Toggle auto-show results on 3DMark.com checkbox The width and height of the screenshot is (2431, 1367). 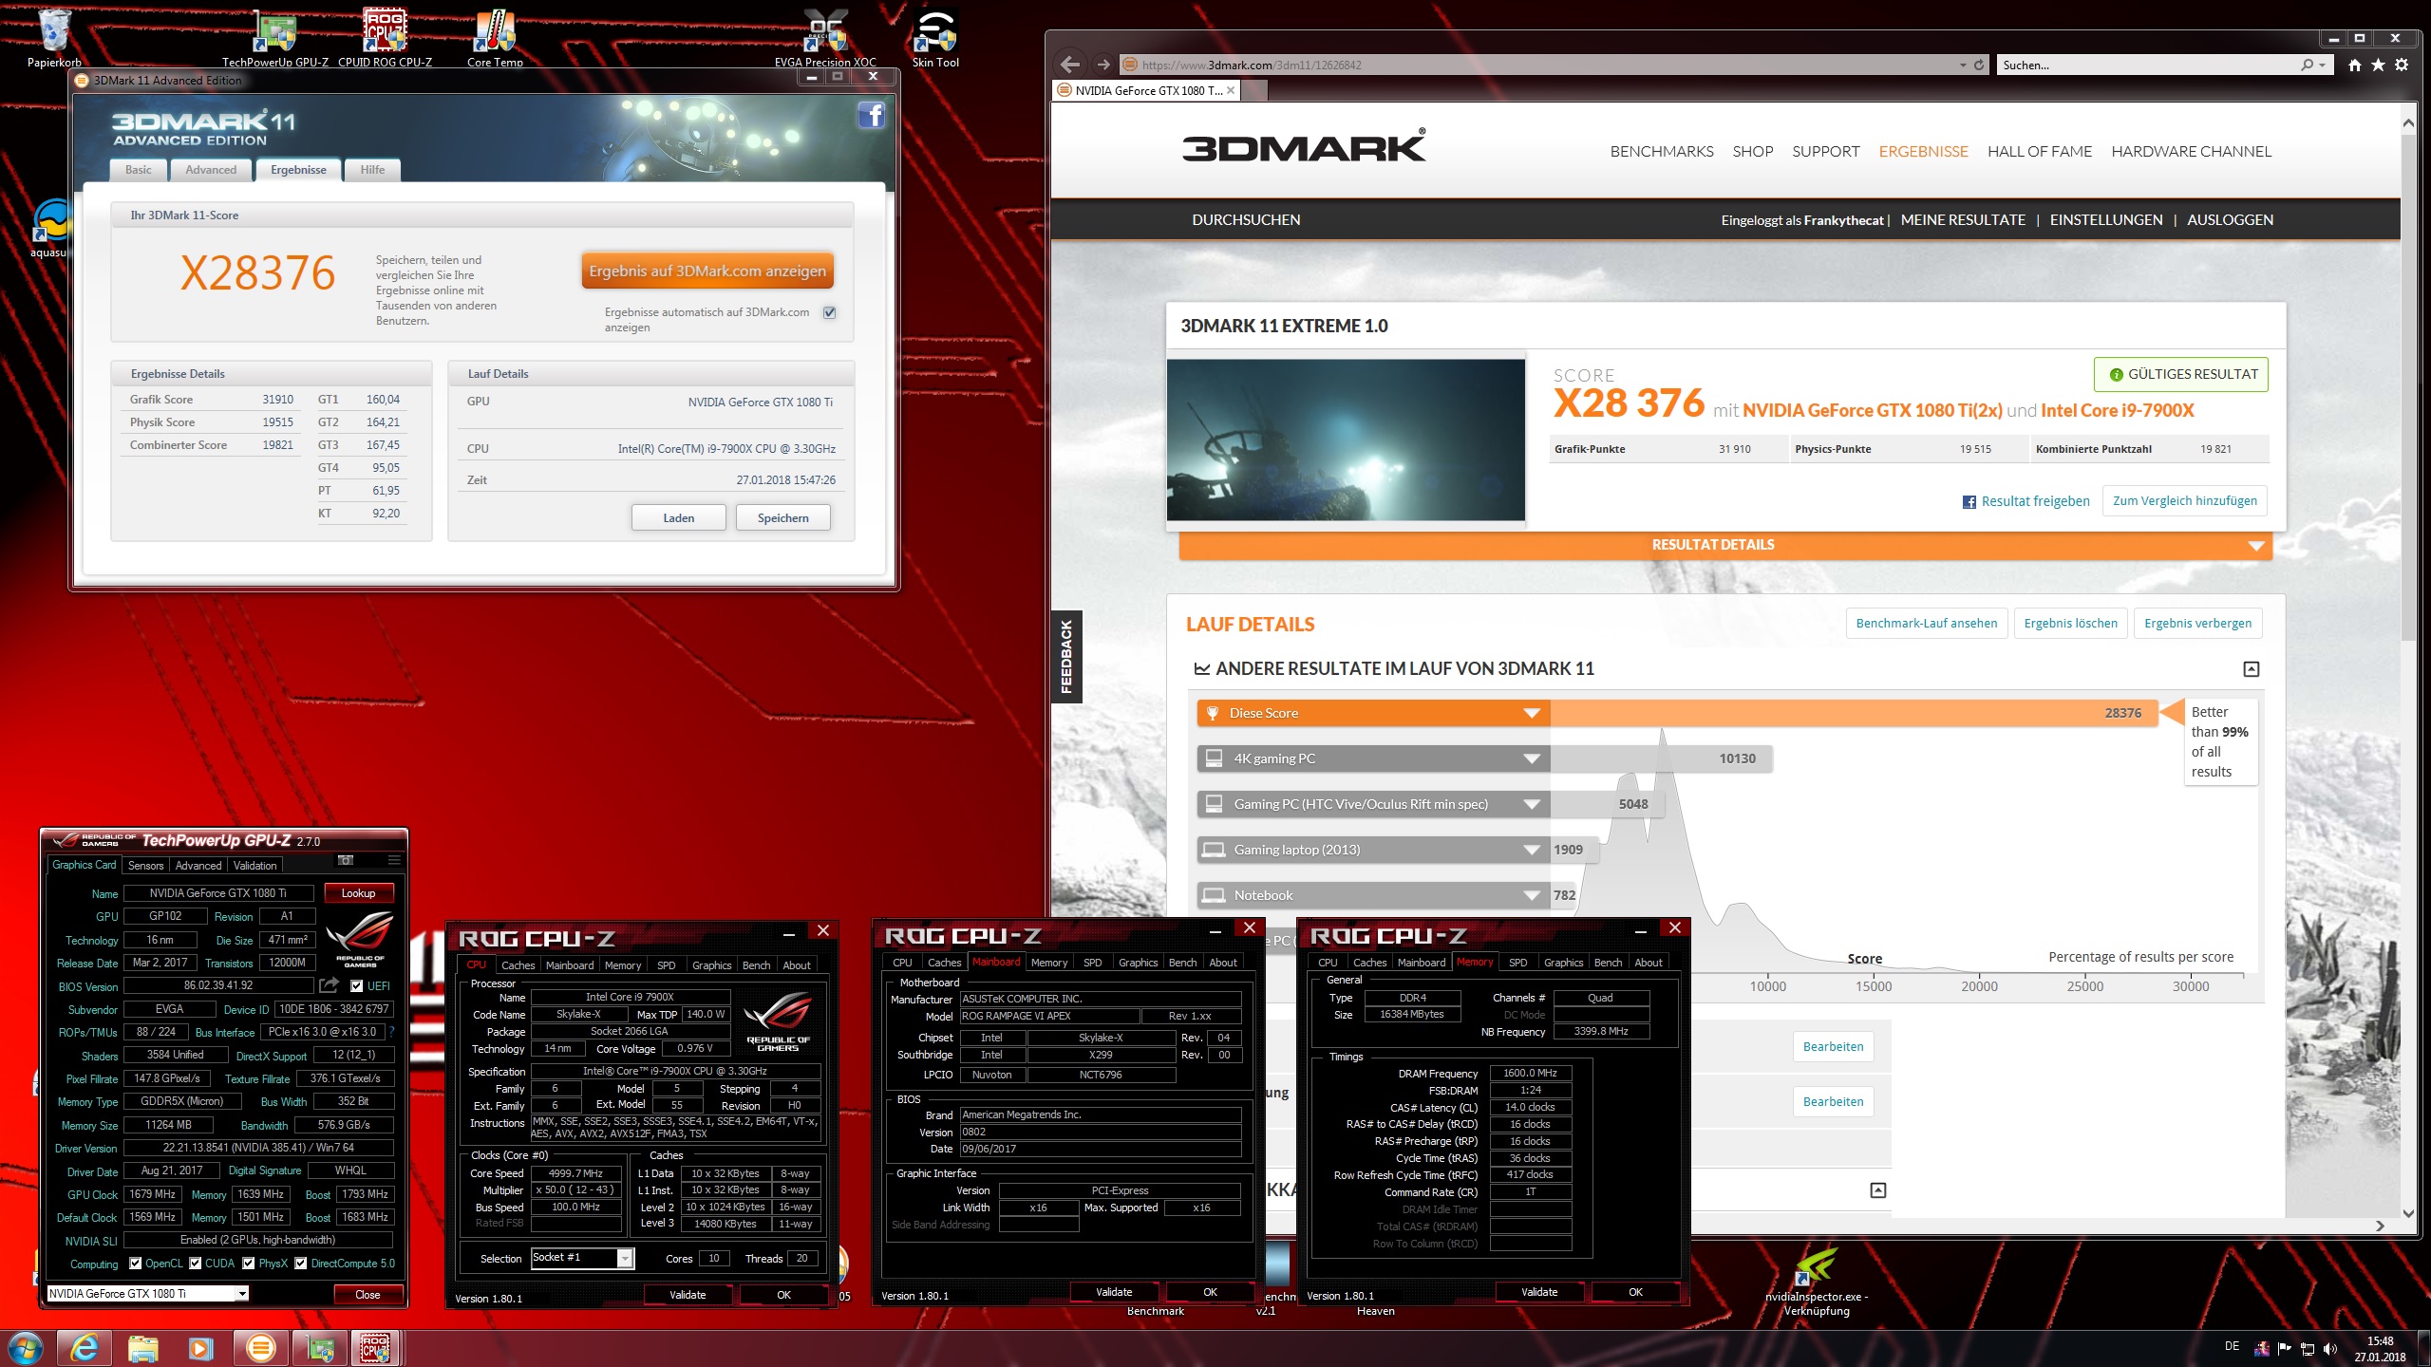[x=829, y=312]
